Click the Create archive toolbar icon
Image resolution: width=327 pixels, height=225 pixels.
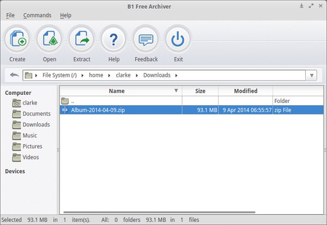tap(17, 39)
